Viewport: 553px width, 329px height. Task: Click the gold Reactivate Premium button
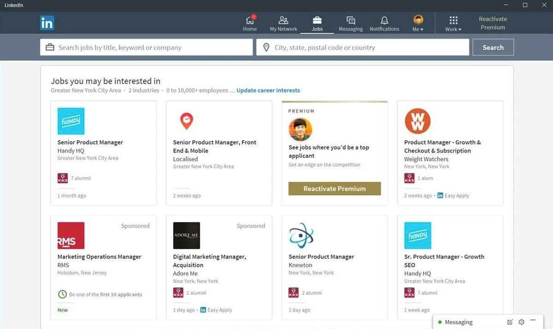tap(335, 189)
